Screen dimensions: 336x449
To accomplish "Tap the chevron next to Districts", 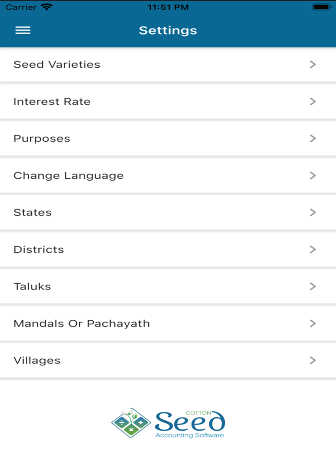I will (x=313, y=249).
